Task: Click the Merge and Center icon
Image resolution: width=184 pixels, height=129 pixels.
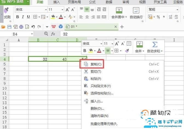Action: 119,10
